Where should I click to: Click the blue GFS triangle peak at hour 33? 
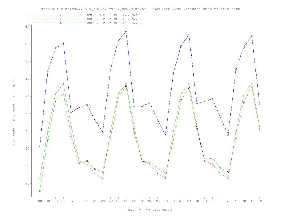click(x=126, y=31)
